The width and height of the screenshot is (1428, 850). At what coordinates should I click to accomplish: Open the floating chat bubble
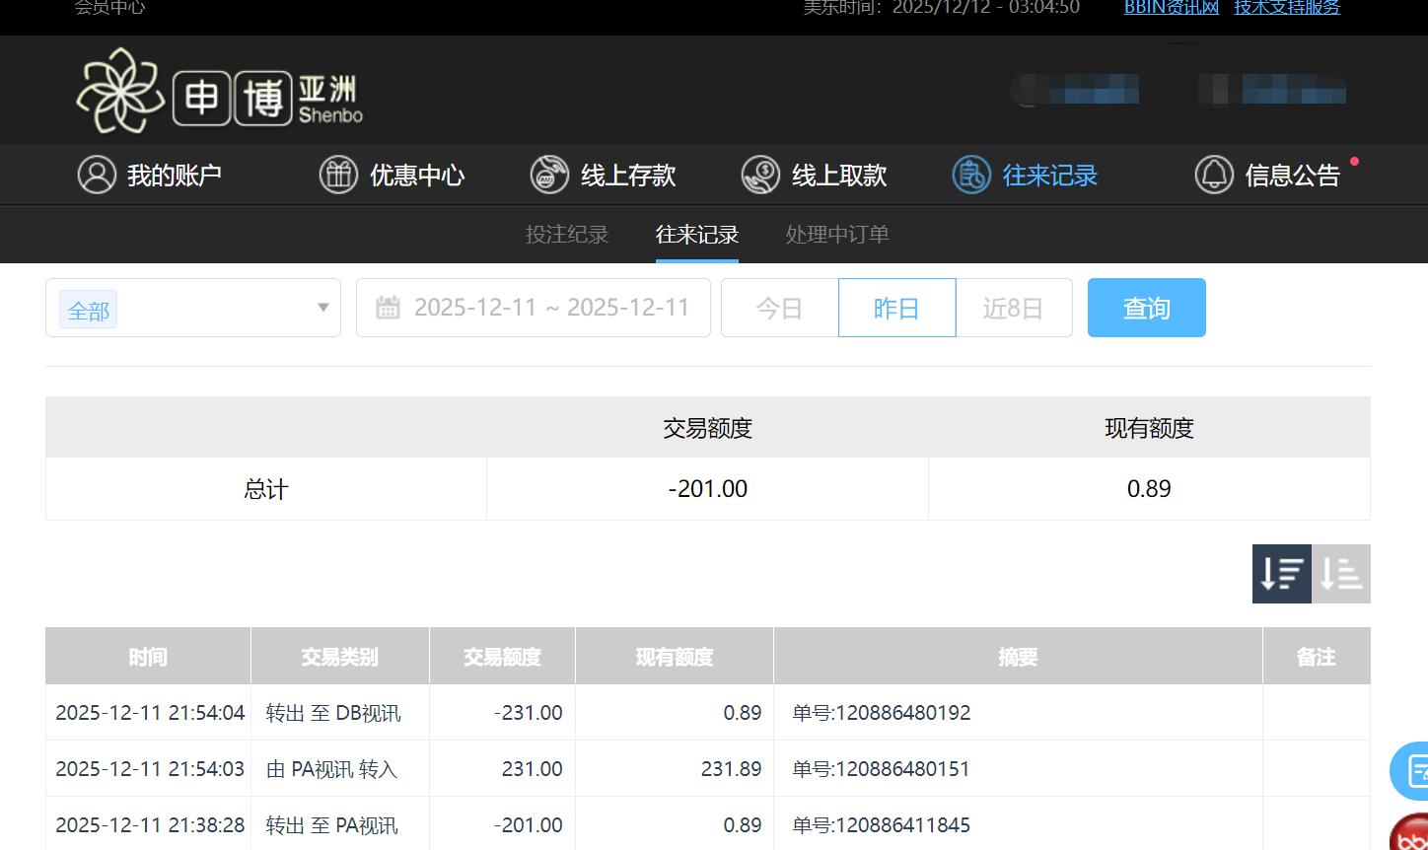pyautogui.click(x=1412, y=771)
